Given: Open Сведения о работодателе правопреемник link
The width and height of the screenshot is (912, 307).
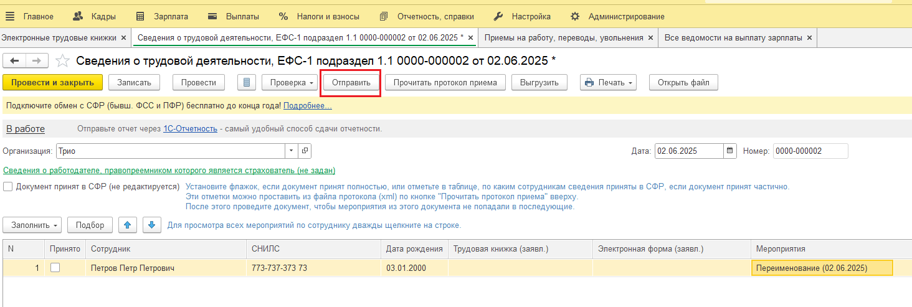Looking at the screenshot, I should click(x=169, y=171).
